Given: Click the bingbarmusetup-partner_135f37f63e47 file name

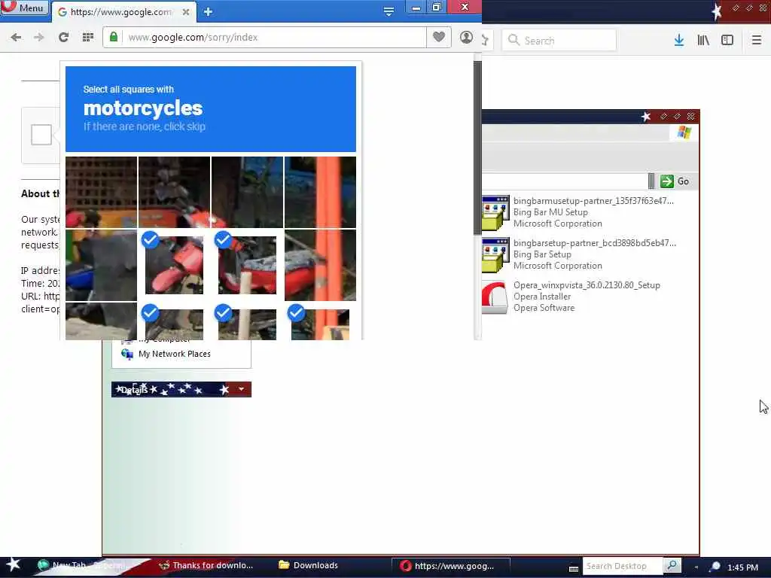Looking at the screenshot, I should click(593, 200).
